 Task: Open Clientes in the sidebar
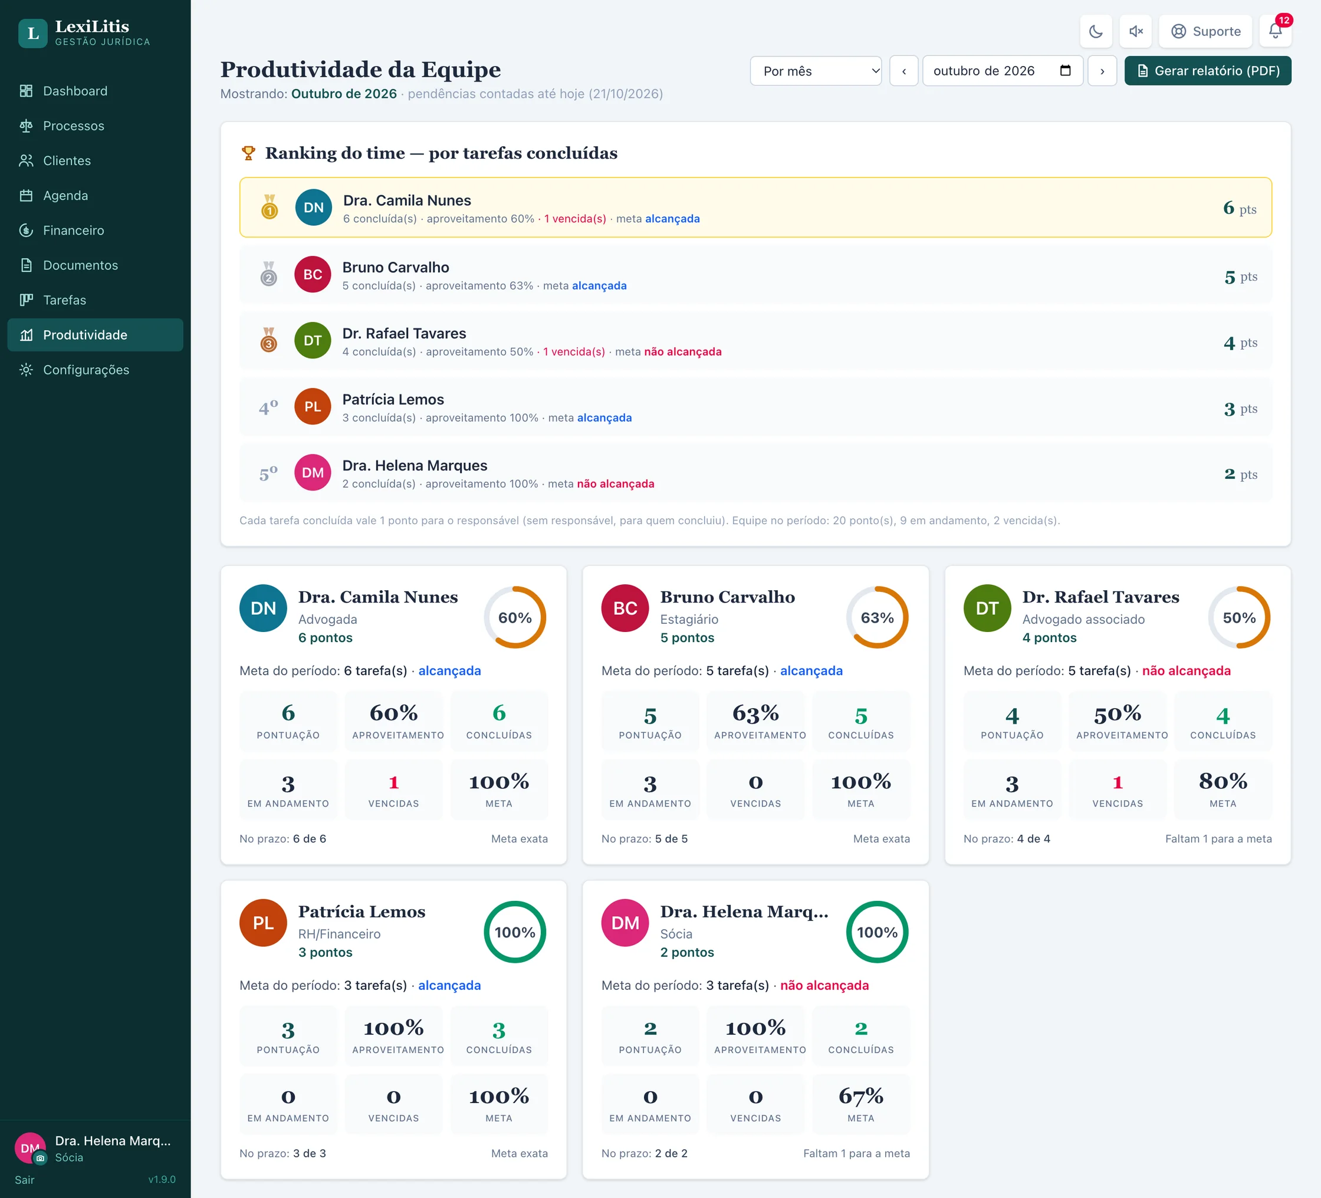tap(96, 160)
